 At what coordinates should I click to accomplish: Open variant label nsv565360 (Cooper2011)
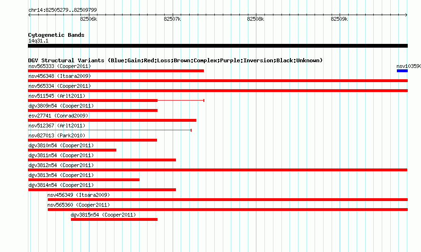(79, 205)
